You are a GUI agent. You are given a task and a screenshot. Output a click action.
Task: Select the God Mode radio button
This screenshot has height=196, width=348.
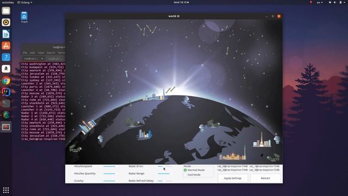pos(185,175)
